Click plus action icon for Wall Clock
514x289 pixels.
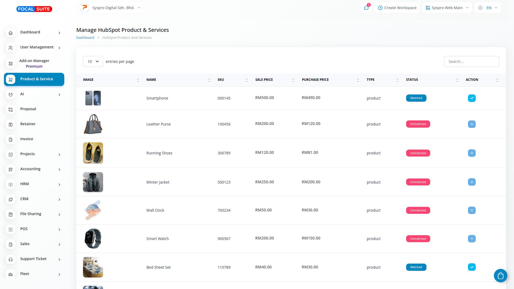coord(472,210)
